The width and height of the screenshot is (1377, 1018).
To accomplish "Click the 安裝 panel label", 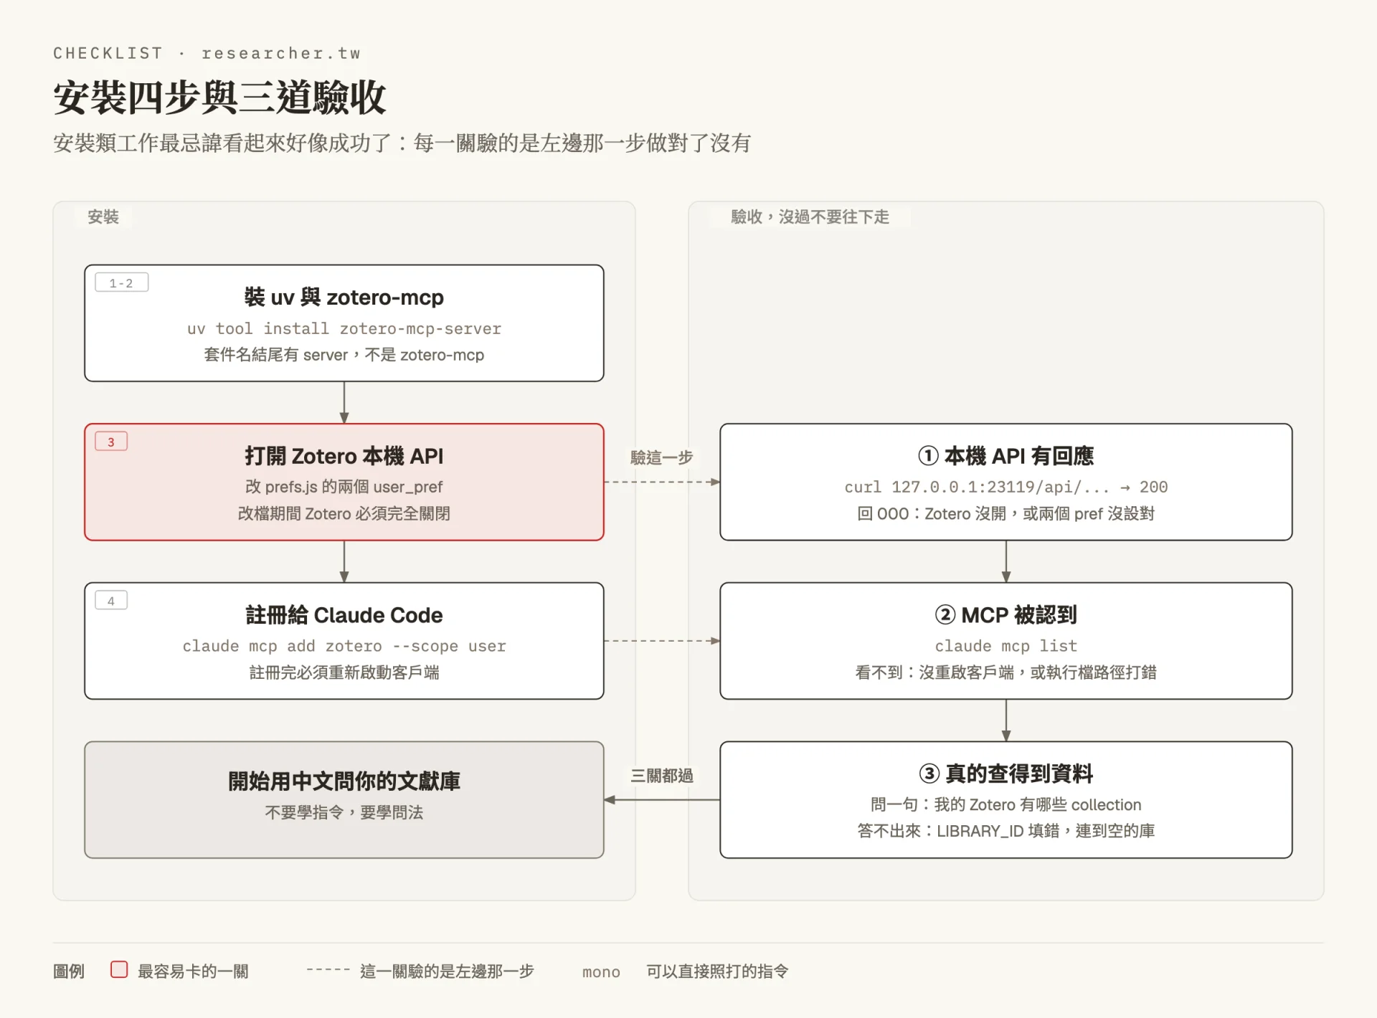I will coord(103,217).
